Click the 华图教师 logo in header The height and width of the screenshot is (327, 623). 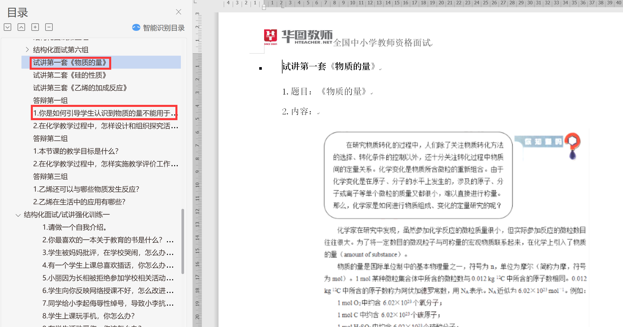[x=298, y=37]
